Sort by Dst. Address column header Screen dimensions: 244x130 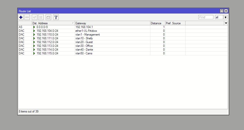[53, 23]
